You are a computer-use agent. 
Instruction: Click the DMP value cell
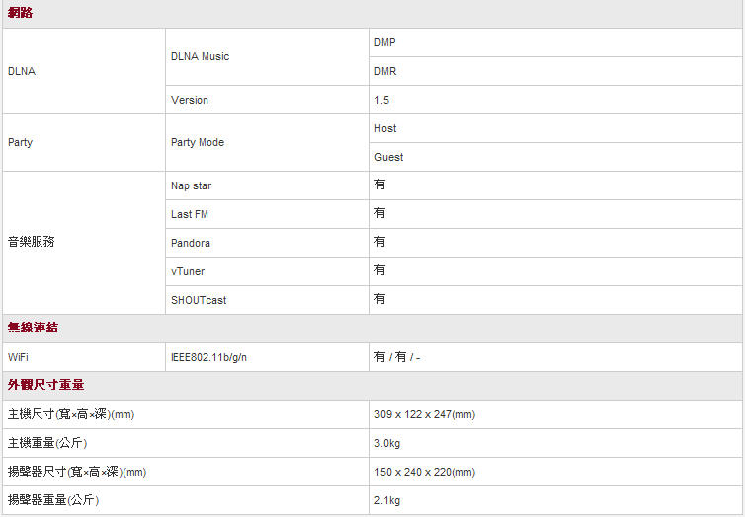point(385,42)
